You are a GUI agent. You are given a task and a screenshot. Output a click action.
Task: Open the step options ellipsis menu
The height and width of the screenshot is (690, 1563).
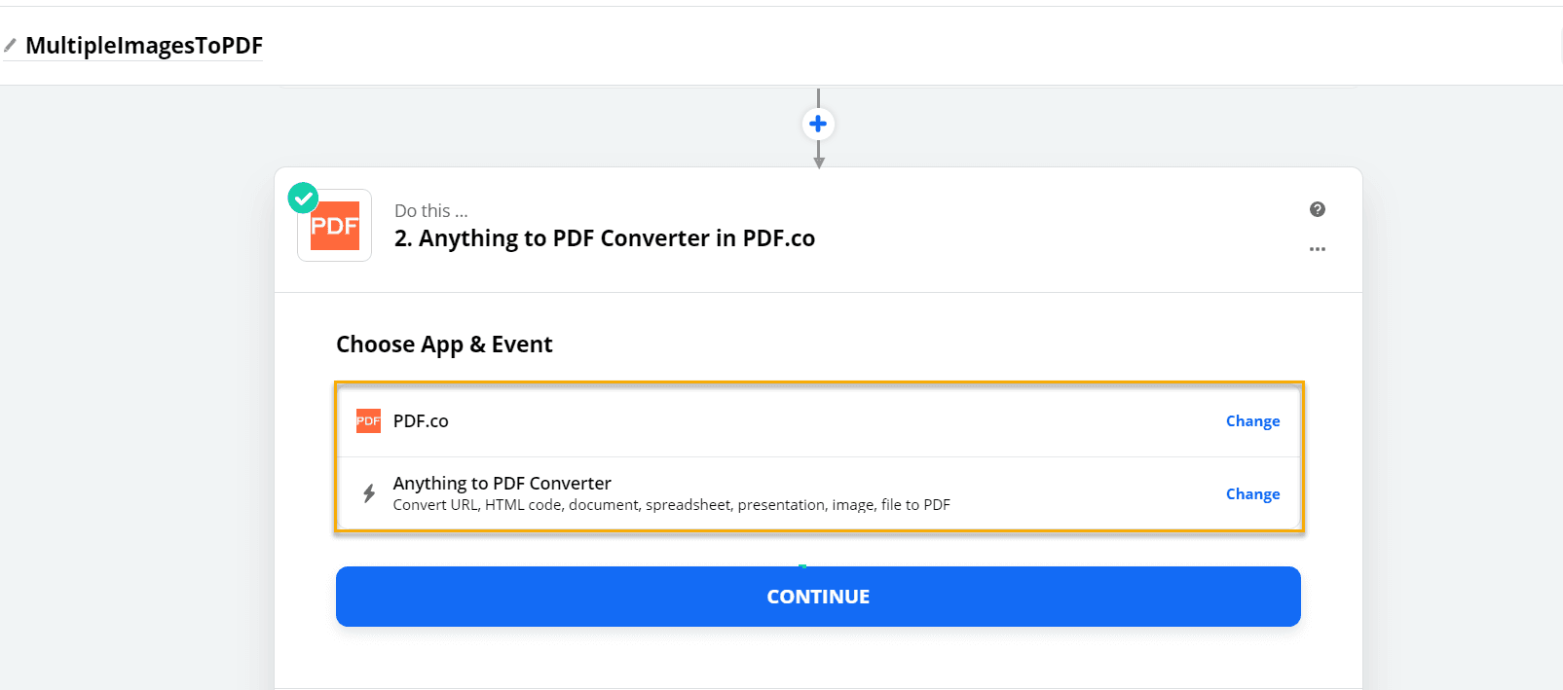point(1317,249)
